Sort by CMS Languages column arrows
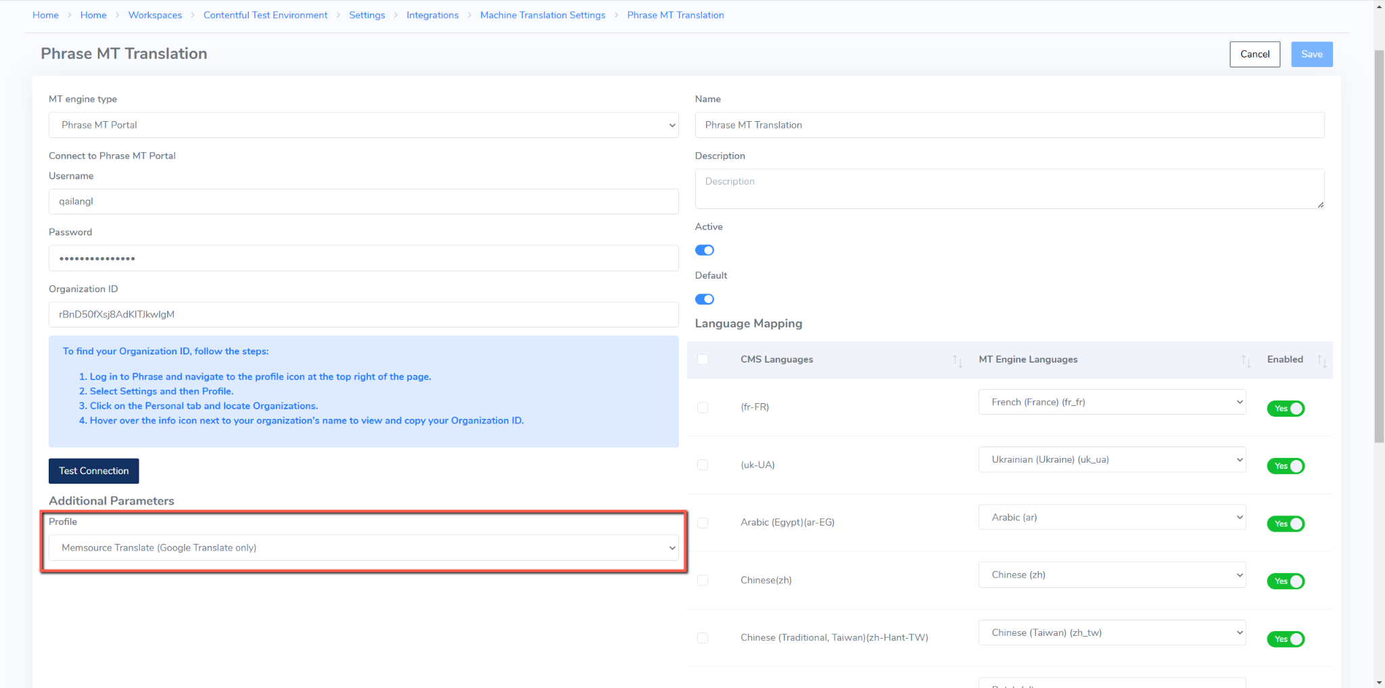This screenshot has width=1385, height=688. 957,361
